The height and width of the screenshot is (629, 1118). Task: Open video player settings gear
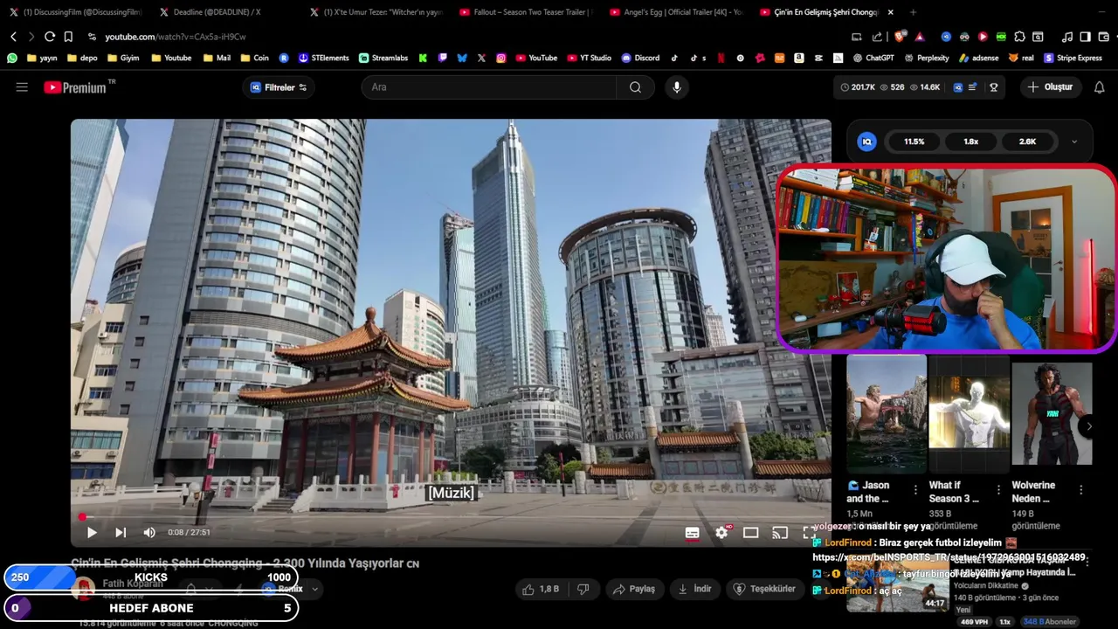pos(722,532)
